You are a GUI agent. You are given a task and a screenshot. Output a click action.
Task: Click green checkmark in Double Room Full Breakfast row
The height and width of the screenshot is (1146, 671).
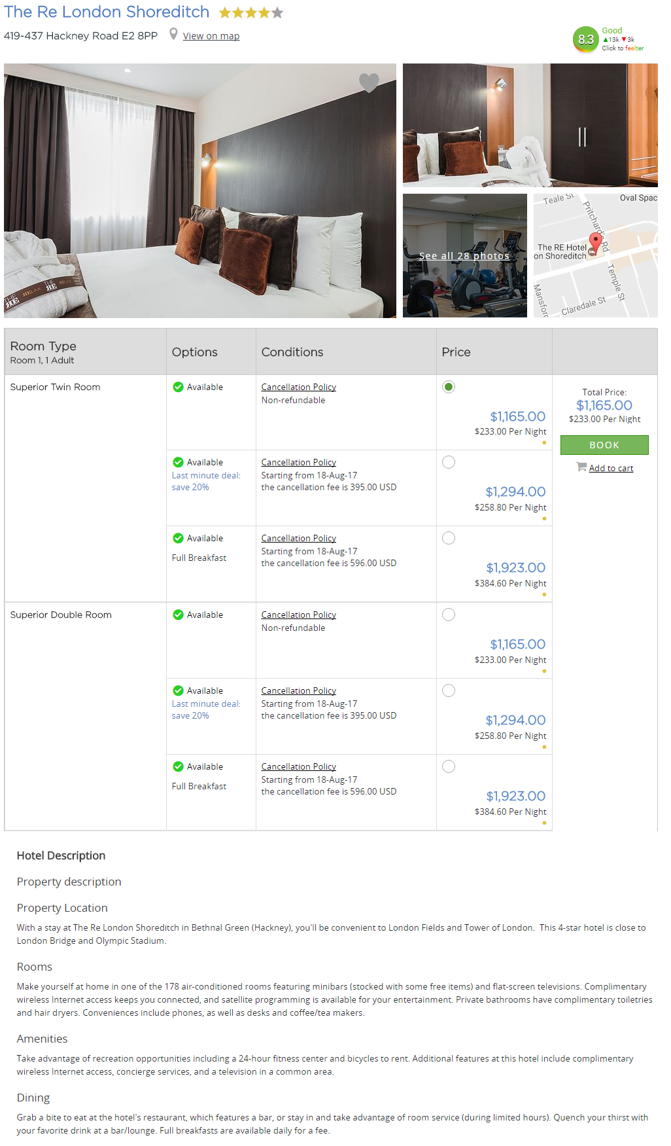point(178,766)
